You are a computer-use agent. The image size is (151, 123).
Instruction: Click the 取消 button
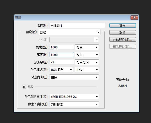pyautogui.click(x=123, y=32)
